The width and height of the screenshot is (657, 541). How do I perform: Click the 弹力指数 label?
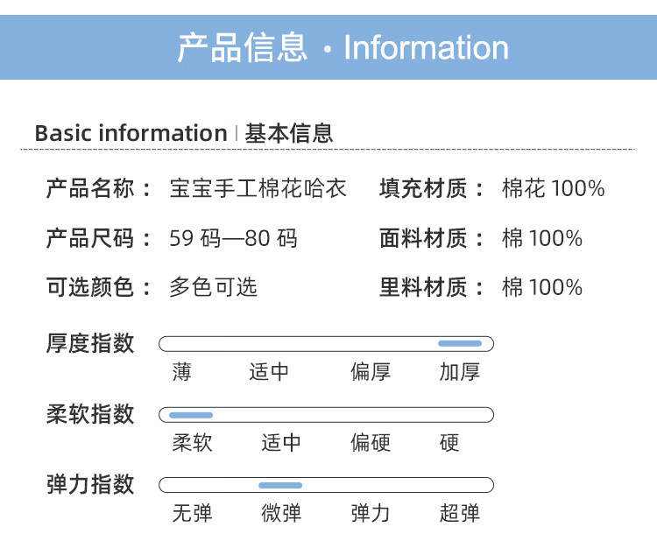point(89,484)
